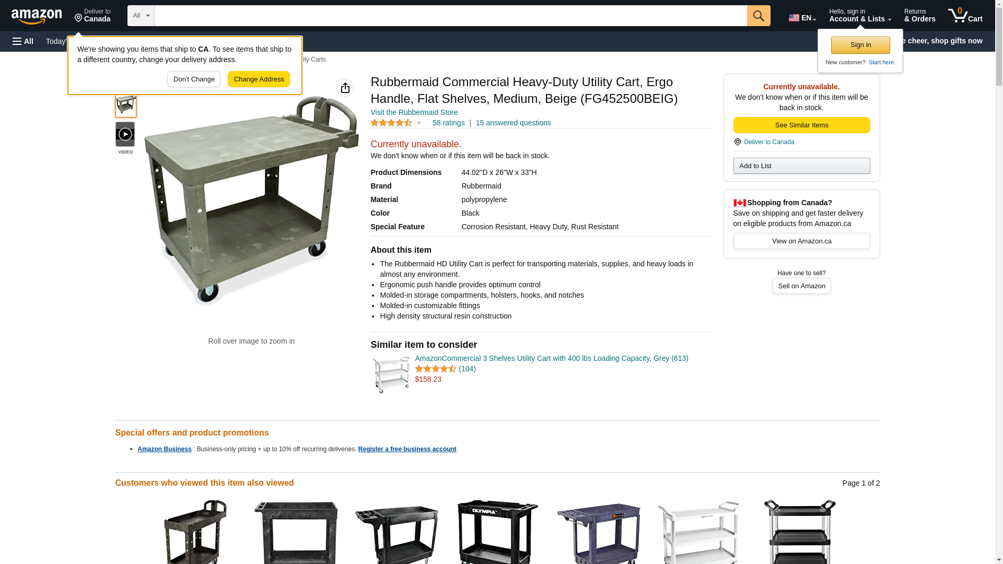
Task: Click the Don't Change button
Action: coord(194,79)
